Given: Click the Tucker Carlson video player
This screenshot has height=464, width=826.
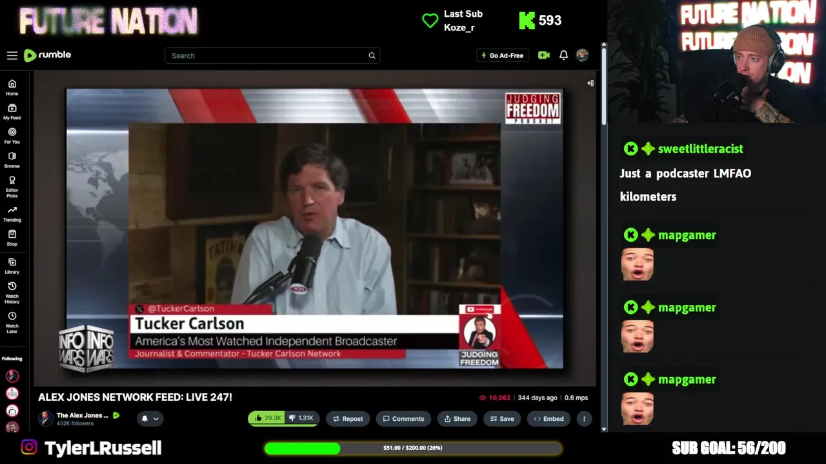Looking at the screenshot, I should [x=315, y=229].
